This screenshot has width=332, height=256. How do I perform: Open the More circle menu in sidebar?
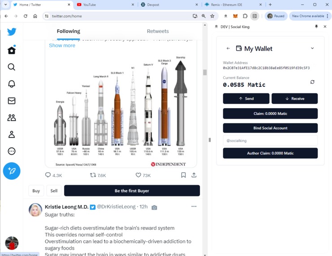click(12, 151)
